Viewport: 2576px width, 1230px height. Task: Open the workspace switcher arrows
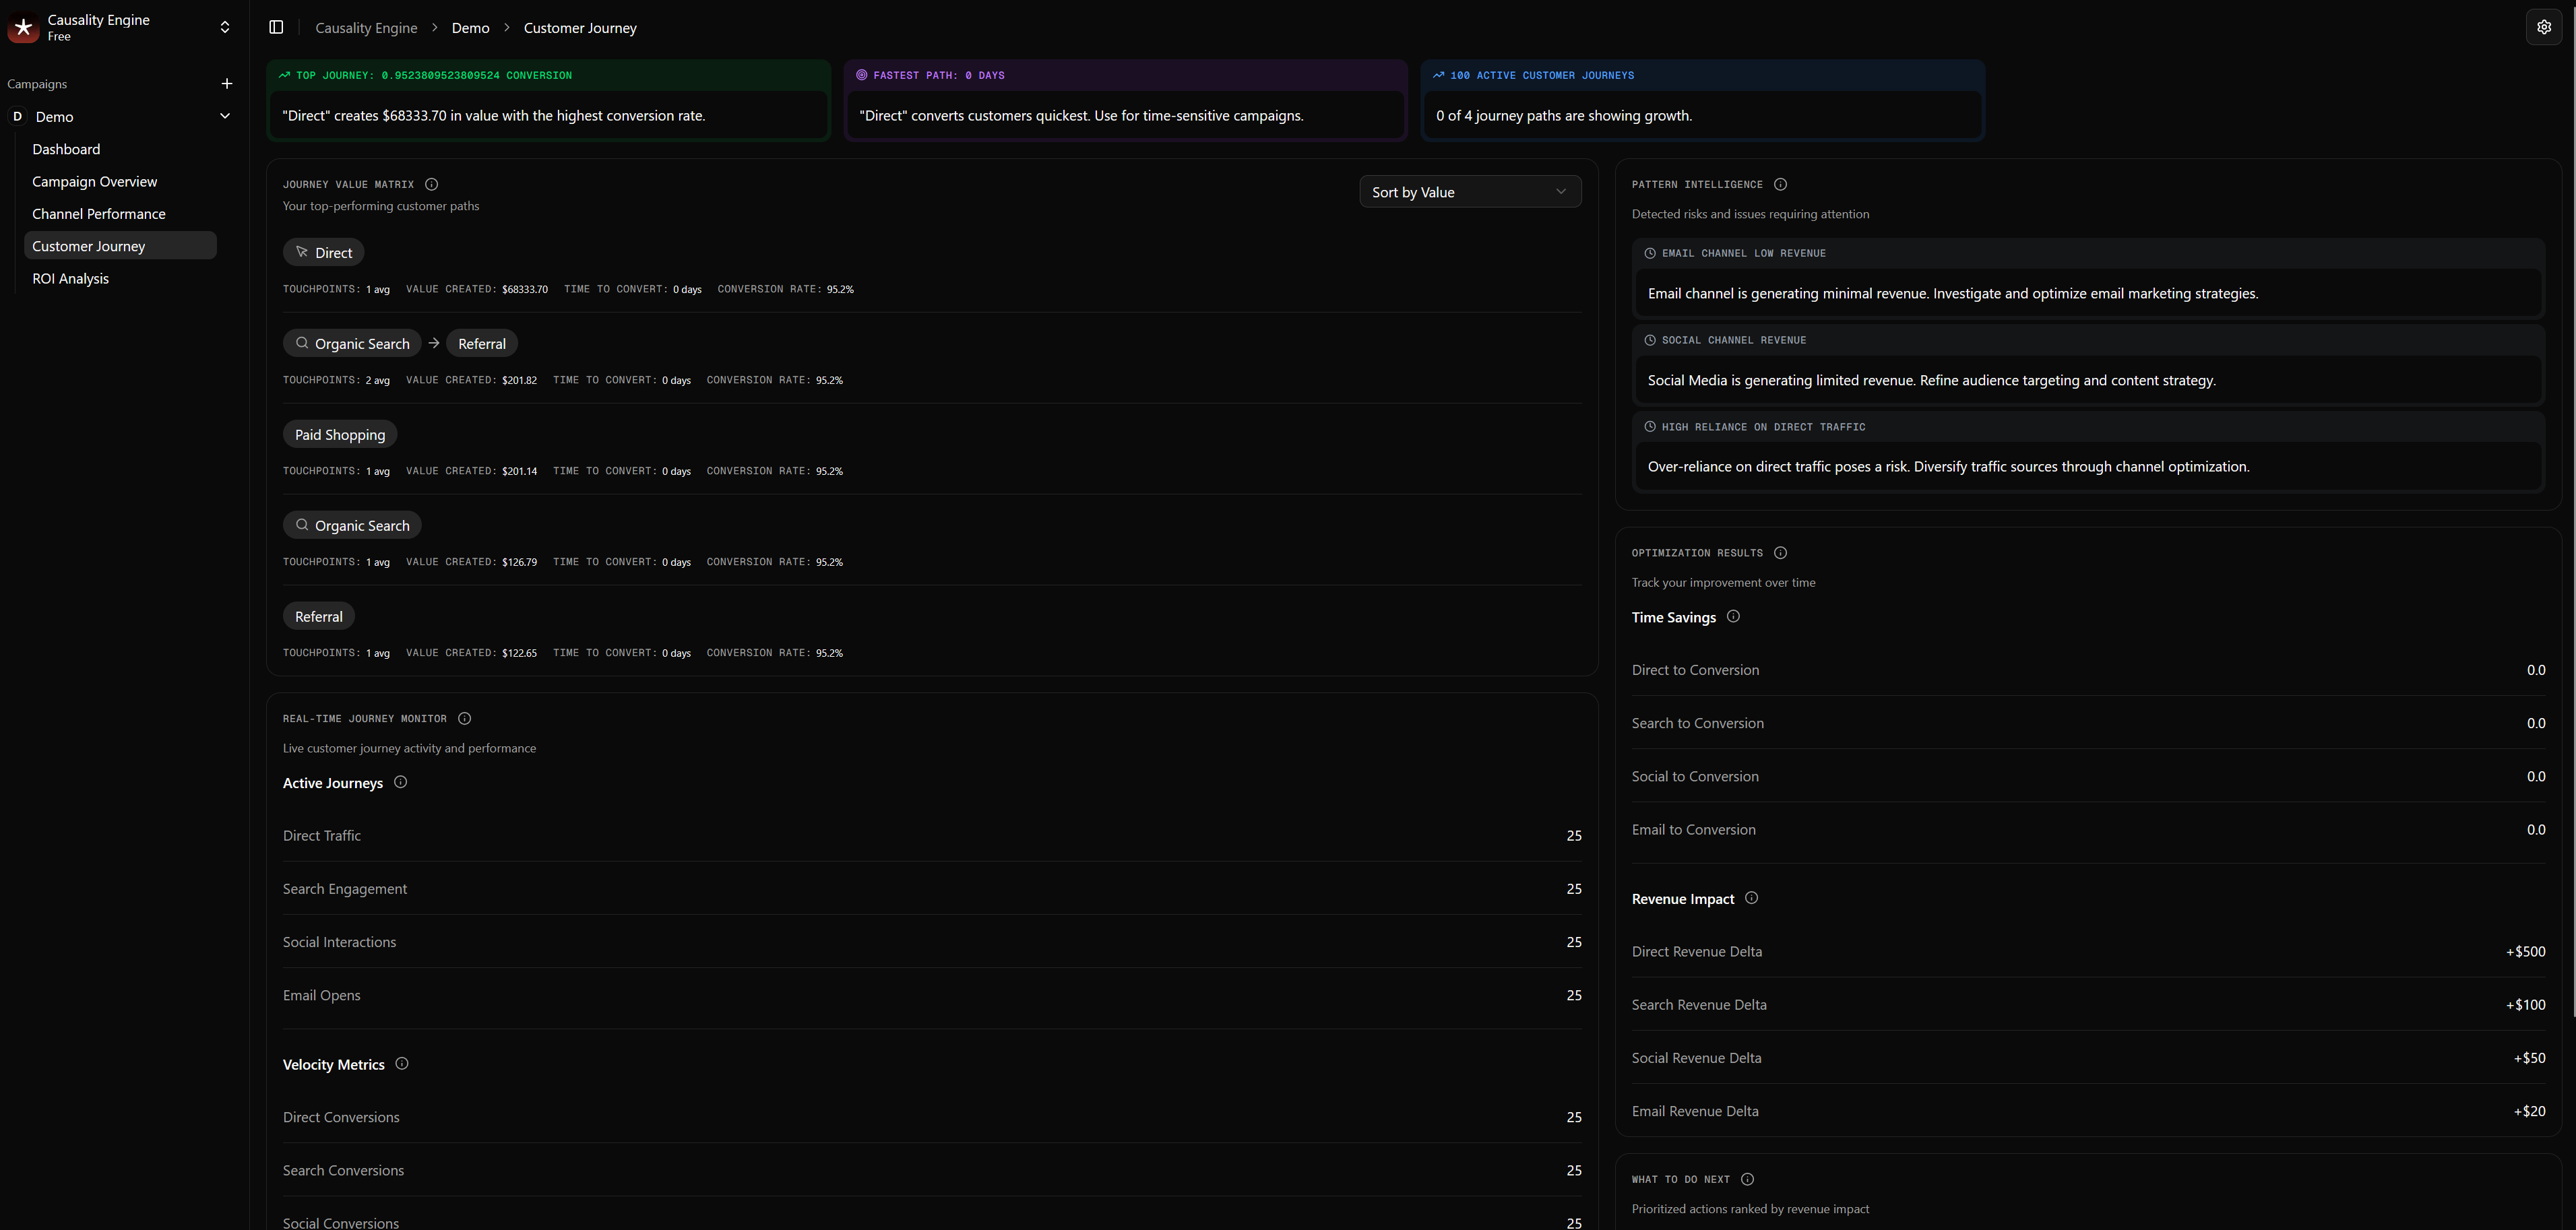[225, 28]
